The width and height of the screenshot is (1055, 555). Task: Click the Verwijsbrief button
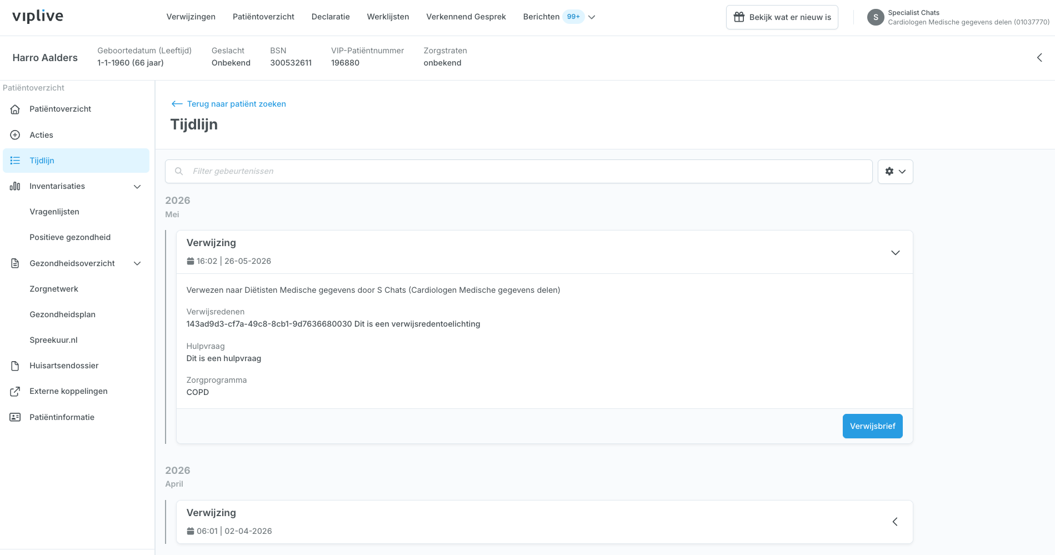(872, 426)
